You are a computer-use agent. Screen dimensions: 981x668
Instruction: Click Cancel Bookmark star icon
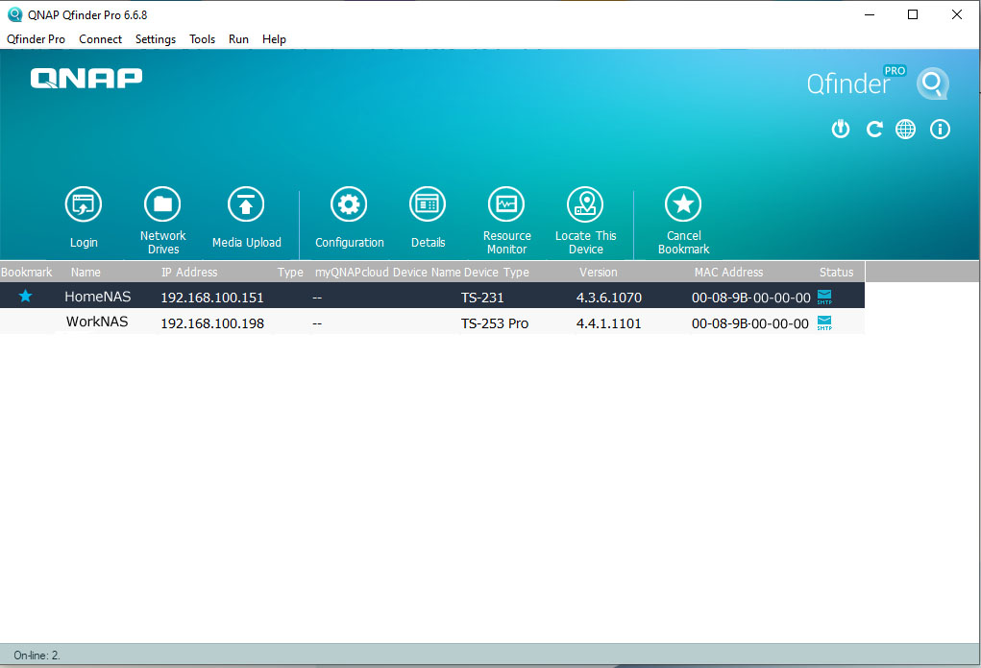[683, 204]
